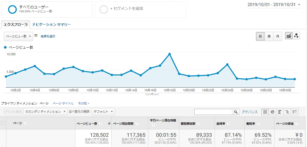Click the 128,502 pageviews total
This screenshot has width=307, height=147.
coord(99,135)
